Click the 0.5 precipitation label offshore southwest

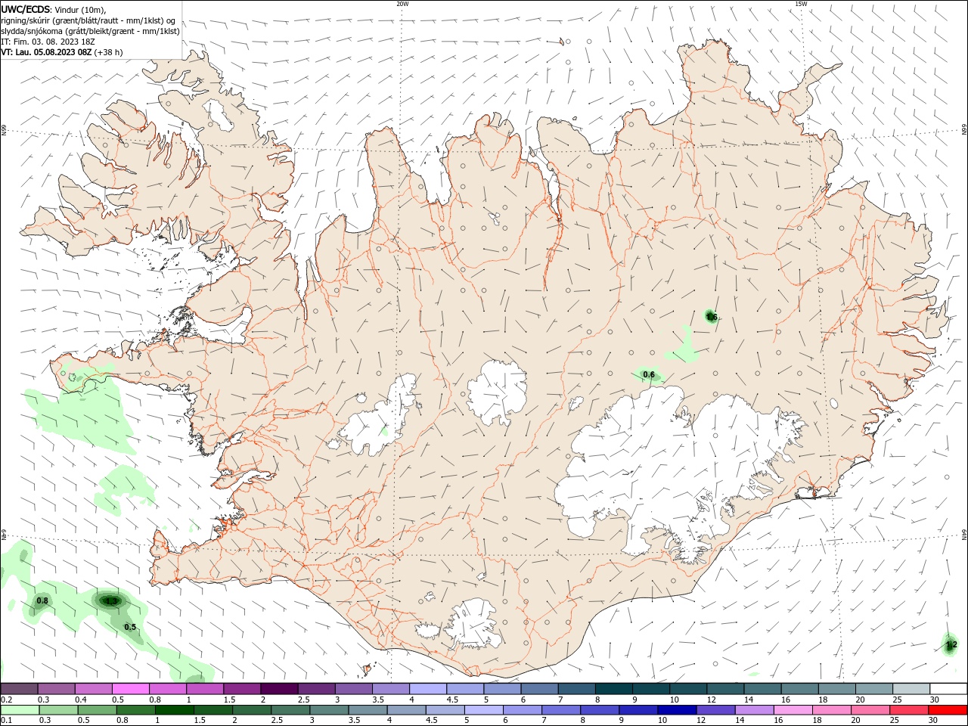130,627
